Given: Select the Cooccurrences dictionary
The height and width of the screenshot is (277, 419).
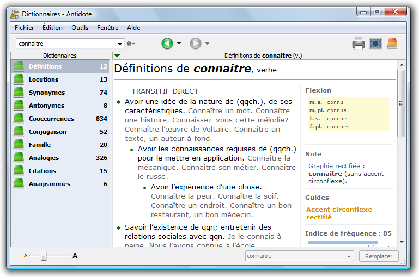Looking at the screenshot, I should (x=60, y=119).
